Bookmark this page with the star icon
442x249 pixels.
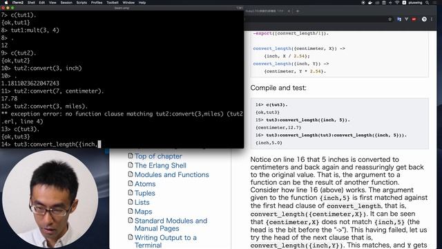coord(390,19)
